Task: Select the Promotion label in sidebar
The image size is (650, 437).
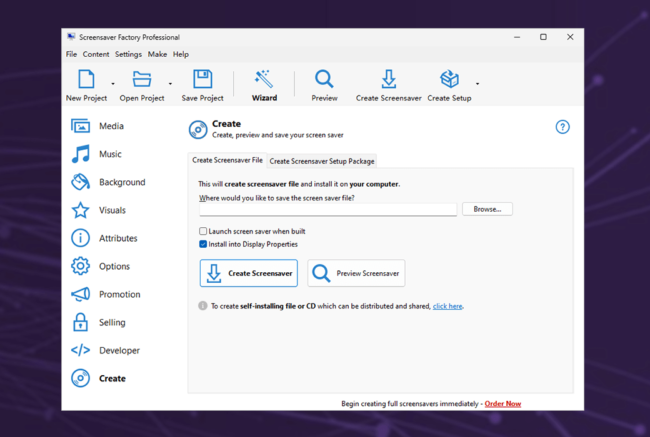Action: pos(120,294)
